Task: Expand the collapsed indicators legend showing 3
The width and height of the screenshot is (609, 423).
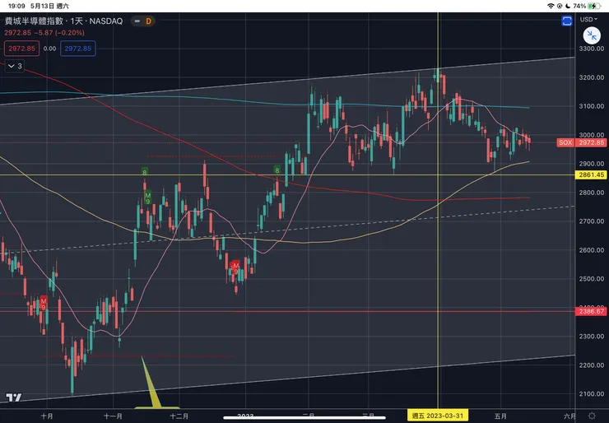Action: tap(15, 66)
